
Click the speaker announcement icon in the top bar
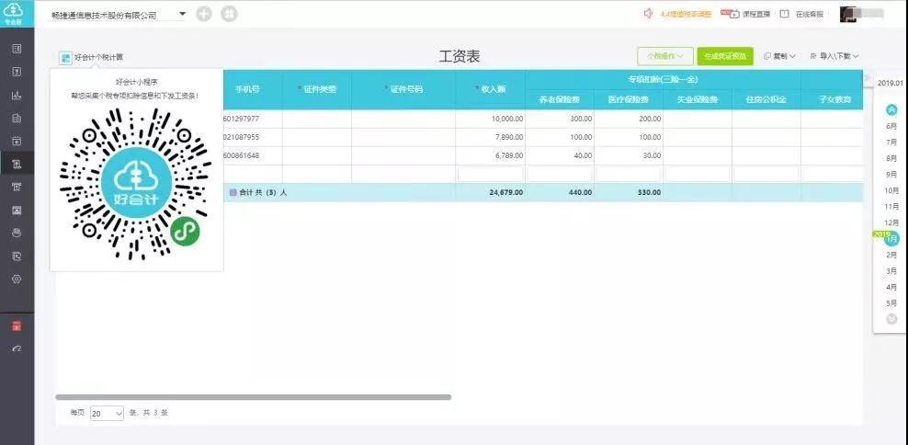649,13
